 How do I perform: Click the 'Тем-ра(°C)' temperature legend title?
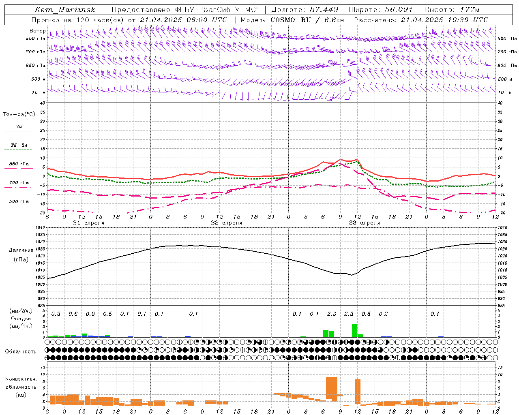coord(19,115)
